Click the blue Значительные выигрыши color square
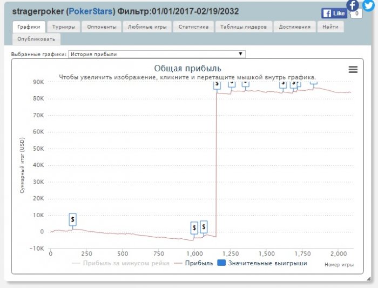 pos(221,263)
